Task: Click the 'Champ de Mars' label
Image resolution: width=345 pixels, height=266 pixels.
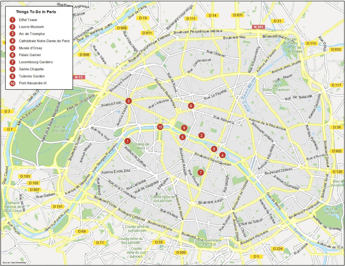Action: (x=141, y=146)
